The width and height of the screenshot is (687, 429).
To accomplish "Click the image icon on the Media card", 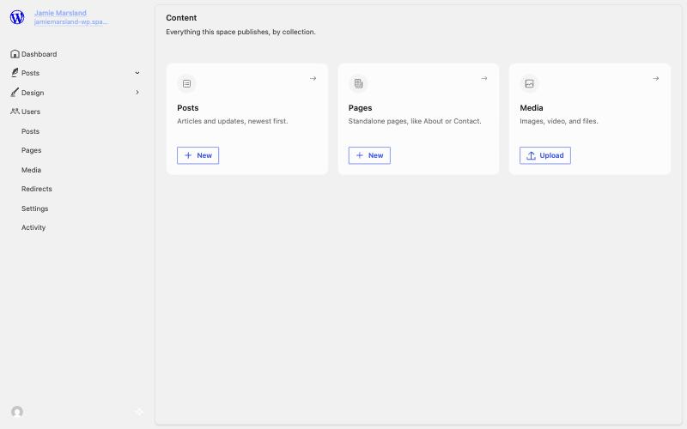I will point(529,83).
